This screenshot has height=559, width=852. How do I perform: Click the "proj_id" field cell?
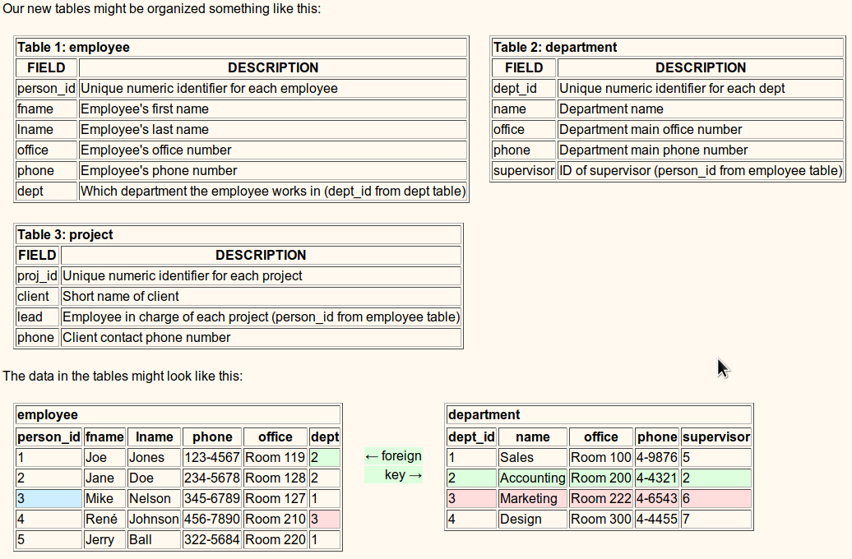point(37,276)
